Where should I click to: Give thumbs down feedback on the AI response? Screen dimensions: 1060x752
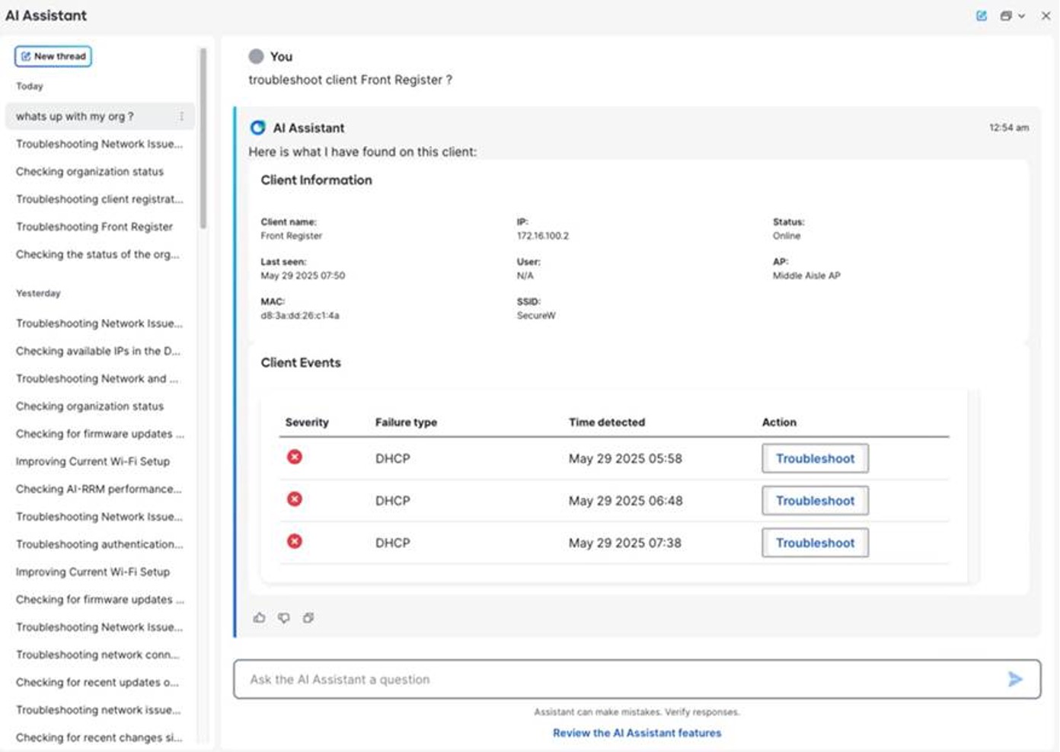coord(284,617)
